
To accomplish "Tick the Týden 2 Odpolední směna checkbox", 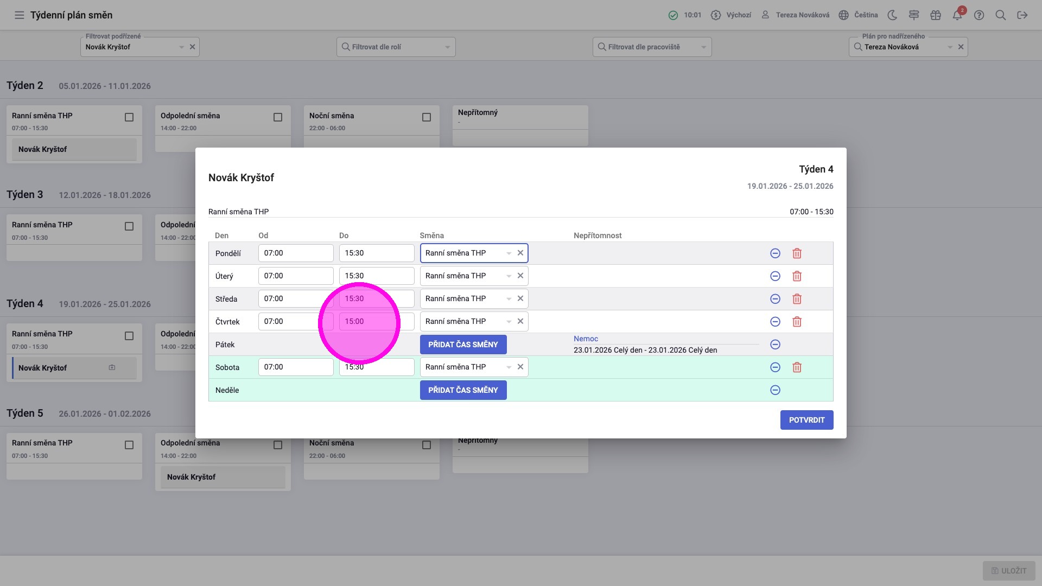I will (x=278, y=117).
